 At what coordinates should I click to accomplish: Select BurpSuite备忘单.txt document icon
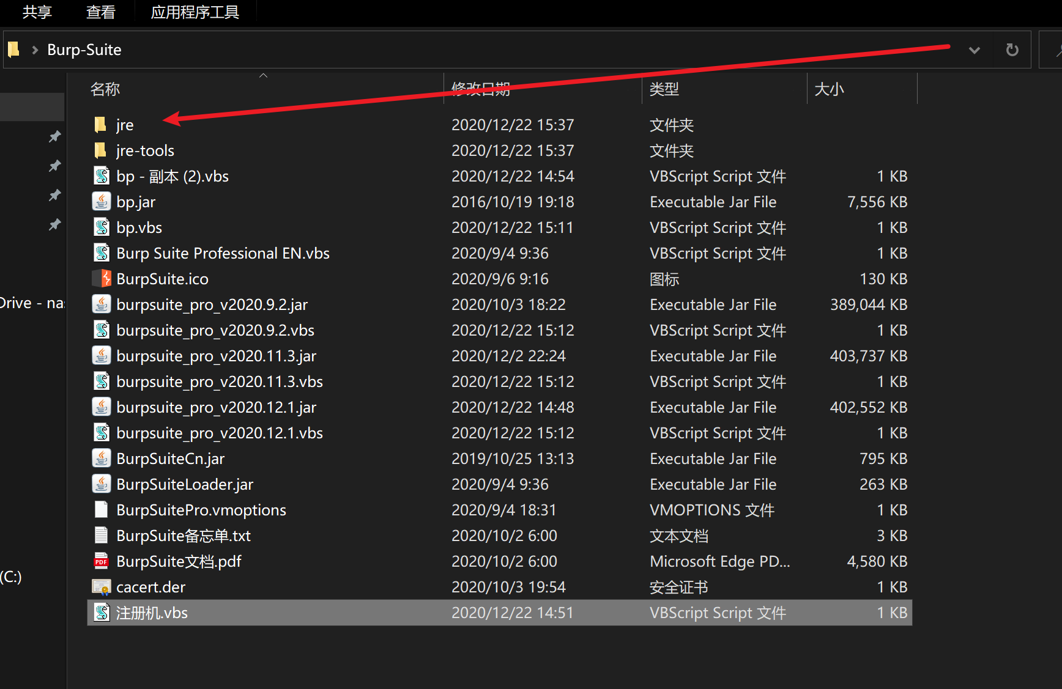102,535
